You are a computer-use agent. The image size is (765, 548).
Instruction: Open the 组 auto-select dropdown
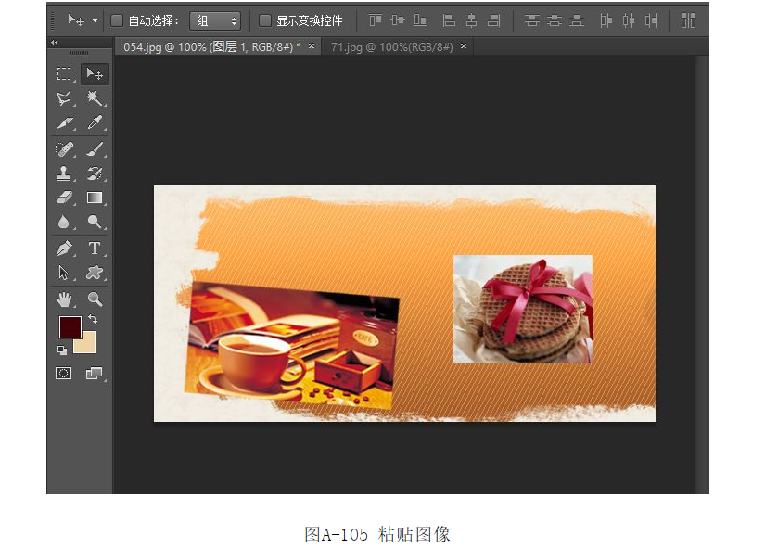[x=215, y=20]
